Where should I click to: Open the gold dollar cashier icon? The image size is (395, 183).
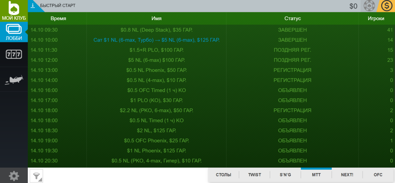[x=387, y=6]
